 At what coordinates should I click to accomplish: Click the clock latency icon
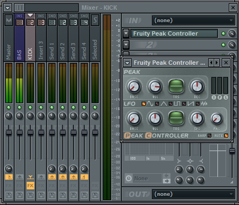[128, 179]
